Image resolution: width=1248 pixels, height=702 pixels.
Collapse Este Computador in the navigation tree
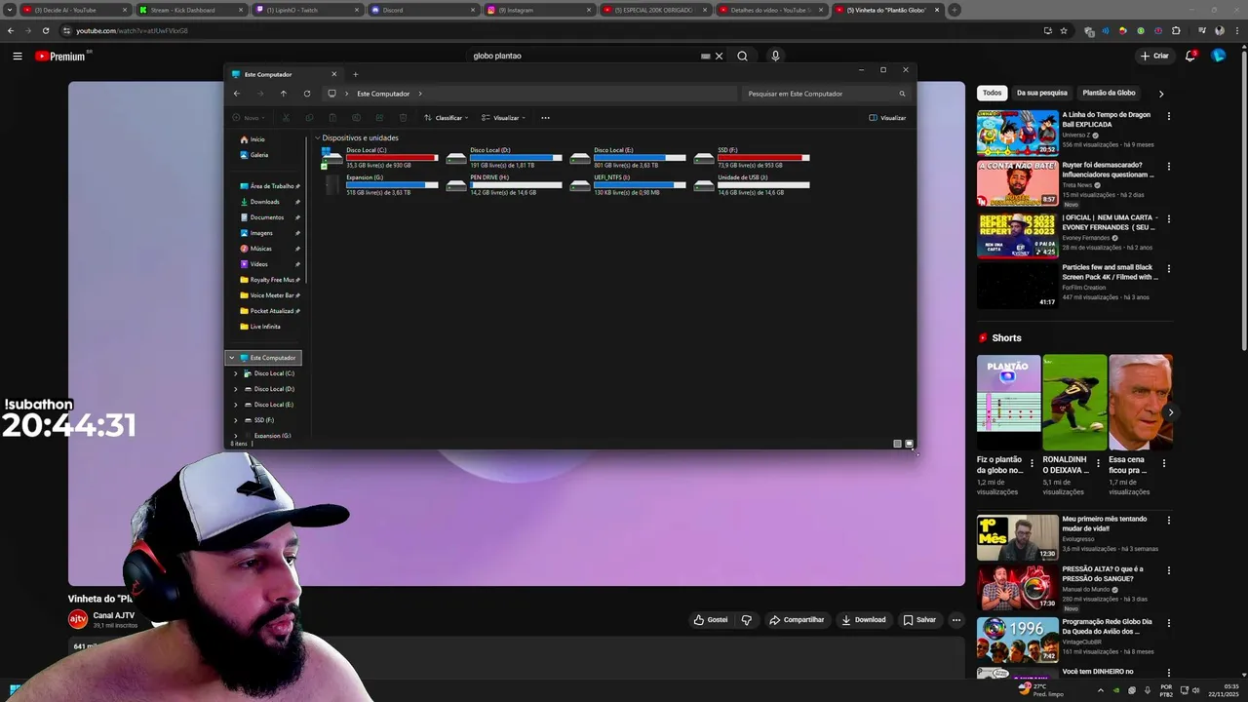point(232,358)
